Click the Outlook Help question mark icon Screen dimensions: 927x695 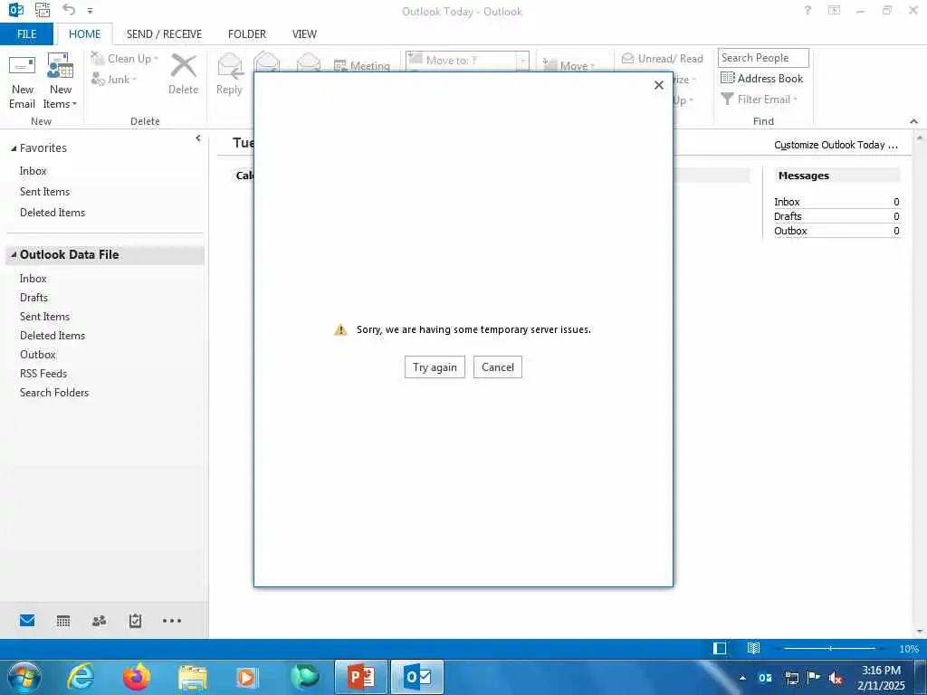[x=808, y=10]
